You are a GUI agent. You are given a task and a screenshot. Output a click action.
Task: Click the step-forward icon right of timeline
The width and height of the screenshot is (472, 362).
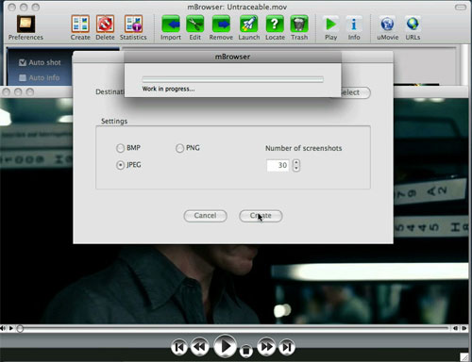point(464,328)
